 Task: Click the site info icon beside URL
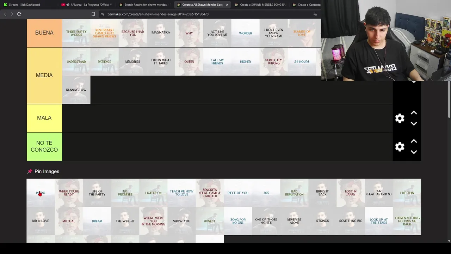pos(102,14)
